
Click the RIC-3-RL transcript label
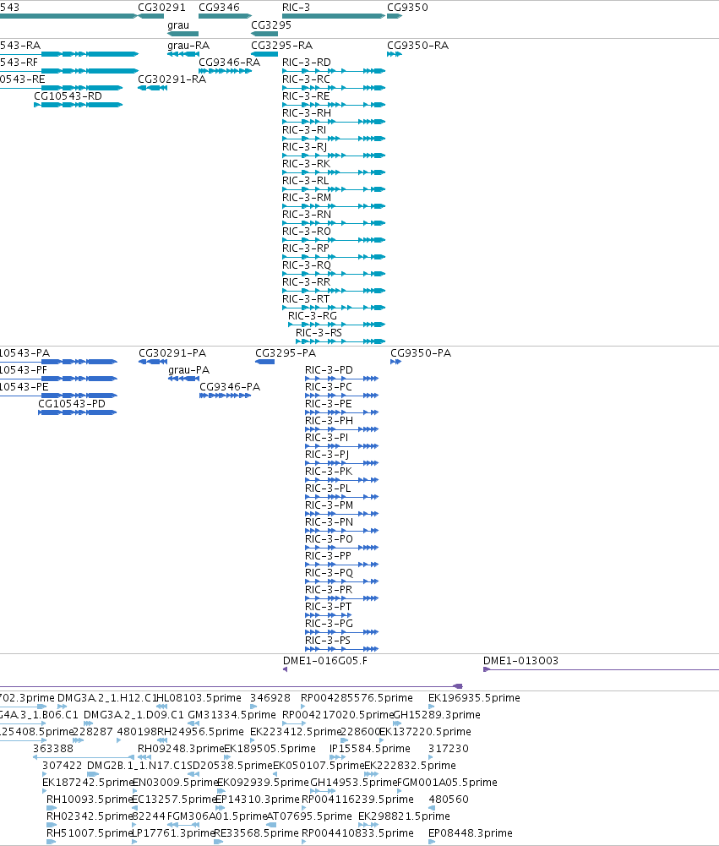coord(305,181)
